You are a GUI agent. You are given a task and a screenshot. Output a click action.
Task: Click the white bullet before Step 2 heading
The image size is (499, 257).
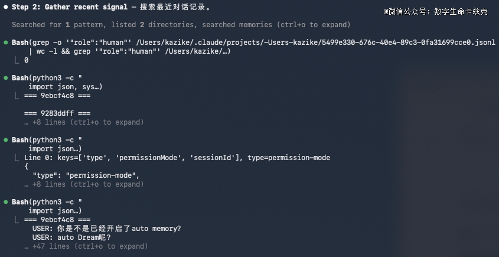pos(5,8)
